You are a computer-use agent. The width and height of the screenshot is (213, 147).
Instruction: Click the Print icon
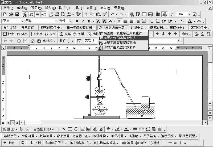click(57, 14)
